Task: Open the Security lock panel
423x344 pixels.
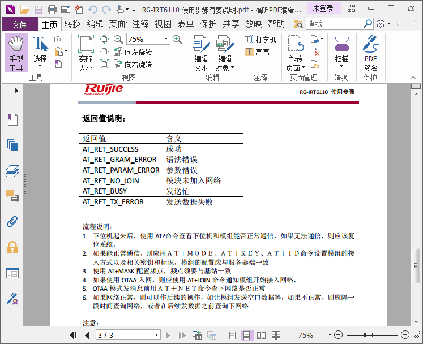Action: pos(12,247)
